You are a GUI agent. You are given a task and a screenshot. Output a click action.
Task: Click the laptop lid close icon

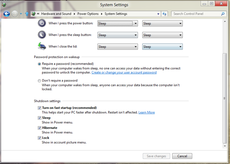tap(42, 46)
